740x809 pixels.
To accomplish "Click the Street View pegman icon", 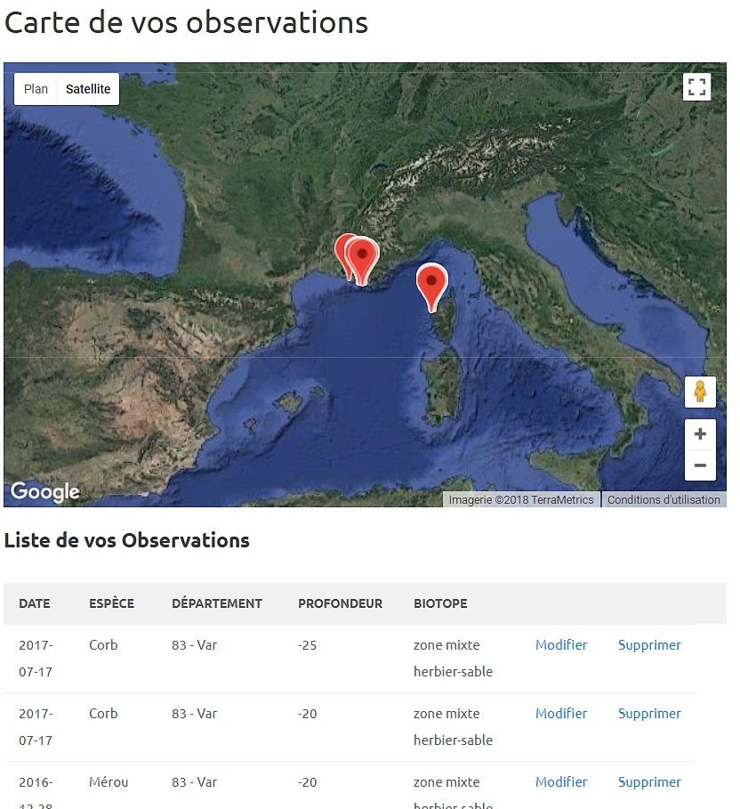I will [700, 392].
